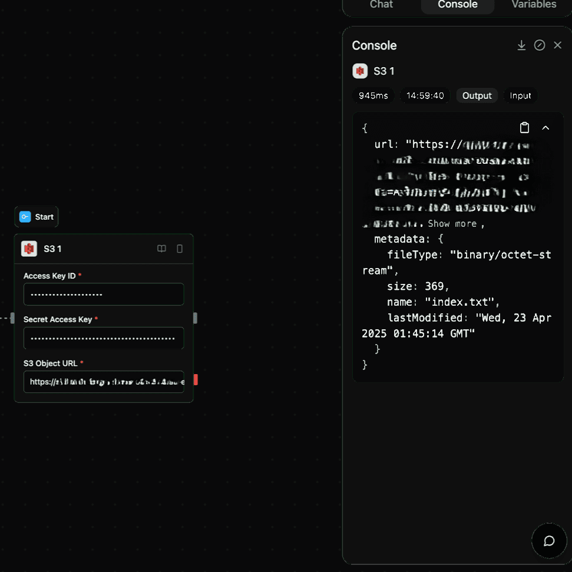Click the 945ms execution time badge
The image size is (572, 572).
tap(373, 95)
